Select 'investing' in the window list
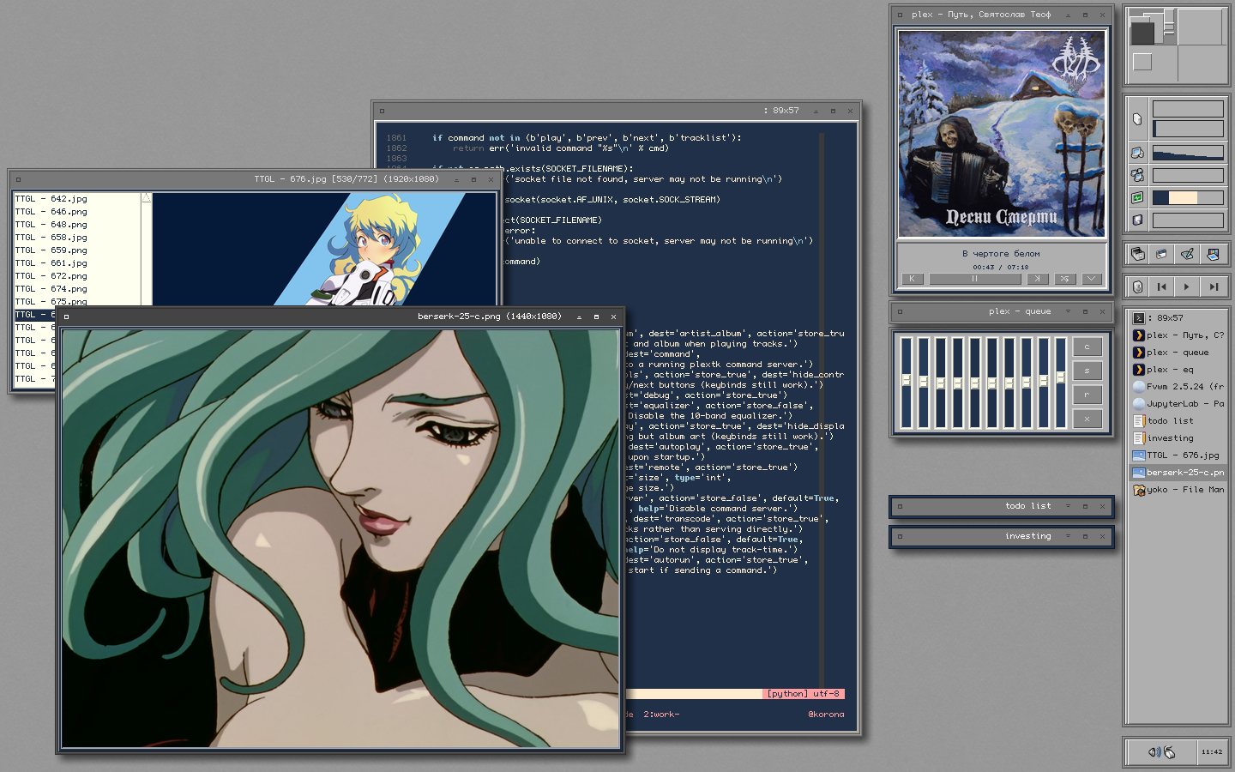This screenshot has height=772, width=1235. [1178, 437]
